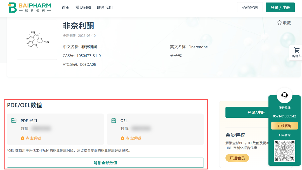Click the PDE/OEL数值 section heading
302x170 pixels.
[x=25, y=105]
